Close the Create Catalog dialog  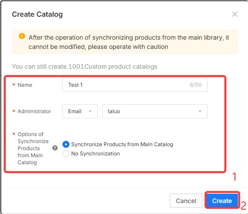[235, 14]
